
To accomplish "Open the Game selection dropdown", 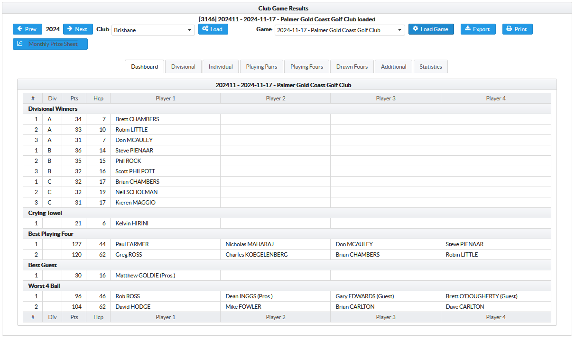I will 339,30.
